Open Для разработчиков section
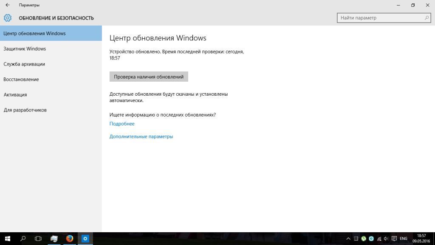The image size is (435, 245). click(51, 110)
